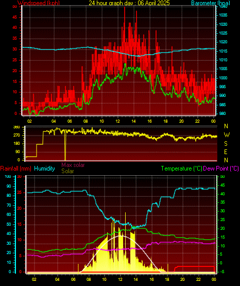Screen dimensions: 240x286
Task: Click the barometer scale value 1015
Action: (223, 51)
